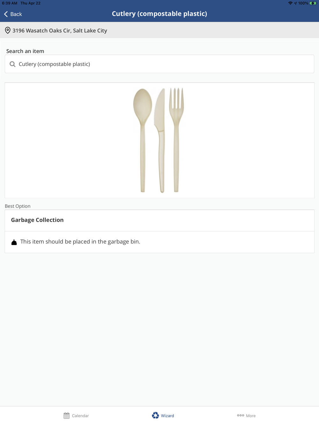
Task: Tap the Back chevron arrow
Action: coord(6,14)
